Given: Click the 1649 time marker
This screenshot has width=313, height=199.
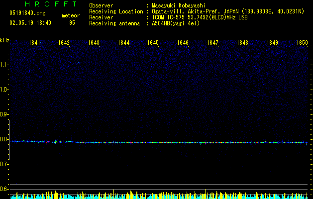Looking at the screenshot, I should coord(272,43).
